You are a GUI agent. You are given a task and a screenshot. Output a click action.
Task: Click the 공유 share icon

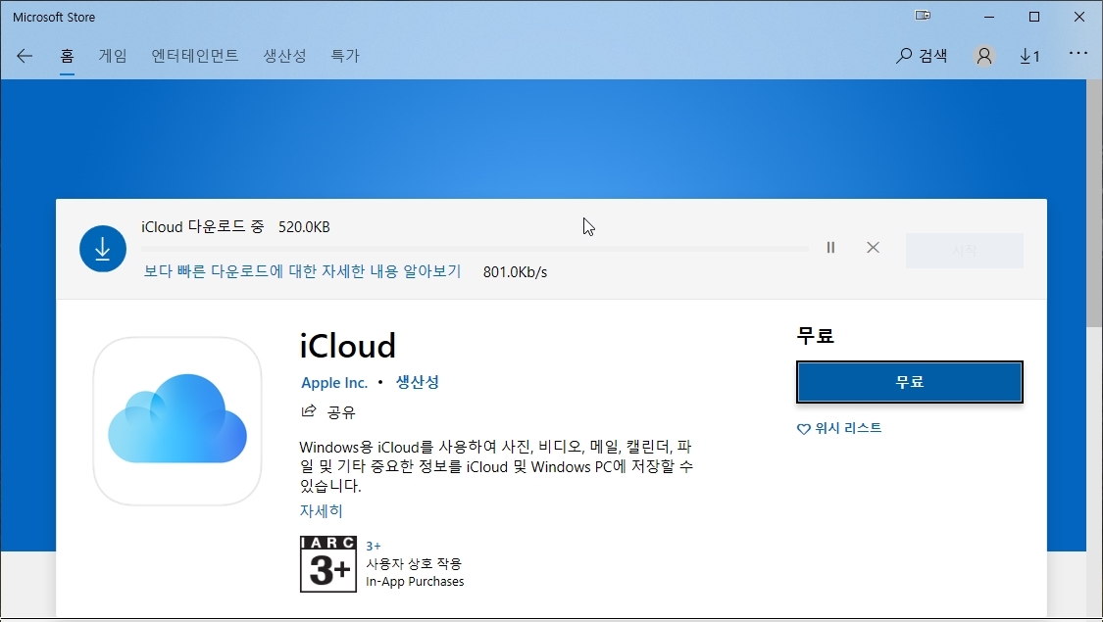tap(309, 411)
